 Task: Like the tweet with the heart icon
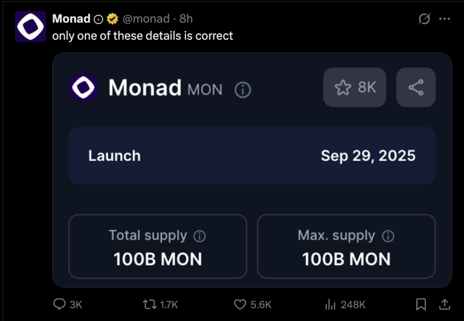[252, 304]
